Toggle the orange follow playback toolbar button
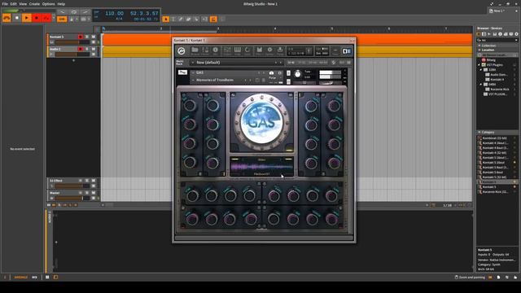 pos(213,20)
